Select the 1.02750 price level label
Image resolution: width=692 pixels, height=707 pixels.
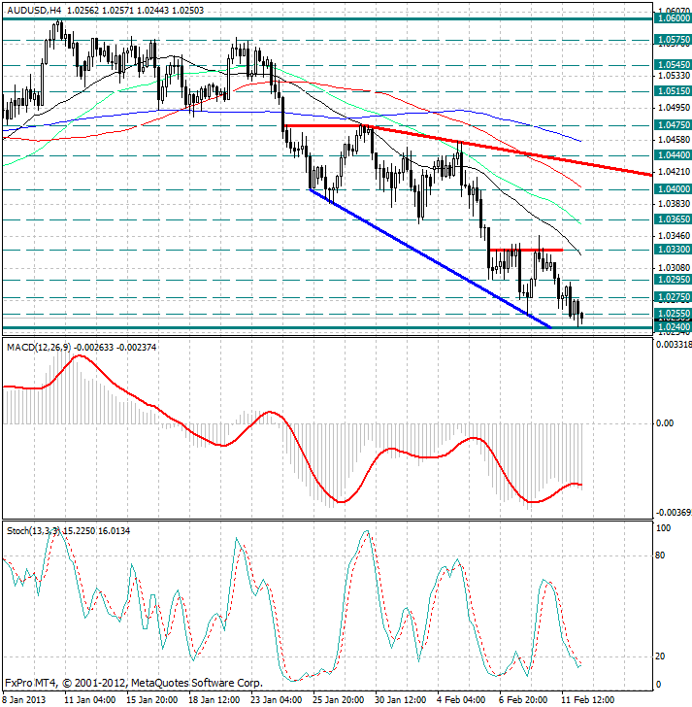click(x=674, y=297)
